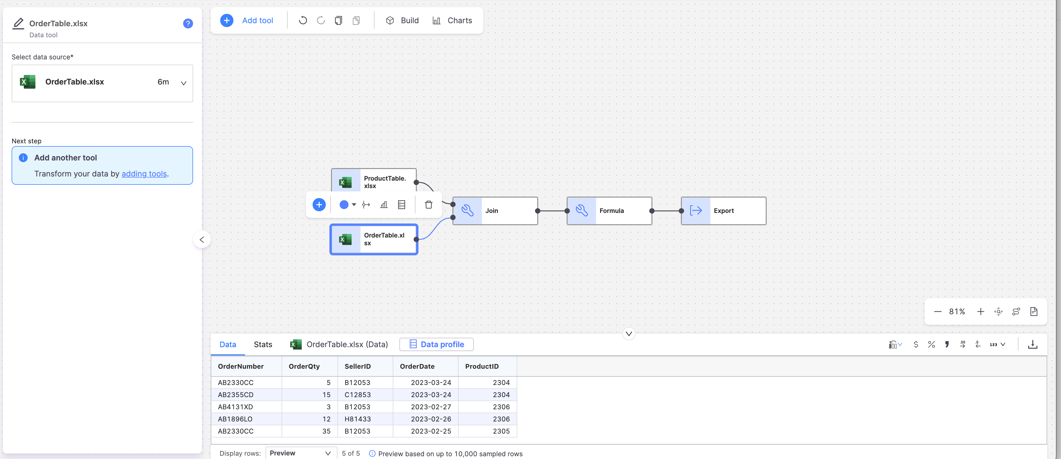Expand the node color dropdown arrow
Viewport: 1061px width, 459px height.
tap(354, 204)
